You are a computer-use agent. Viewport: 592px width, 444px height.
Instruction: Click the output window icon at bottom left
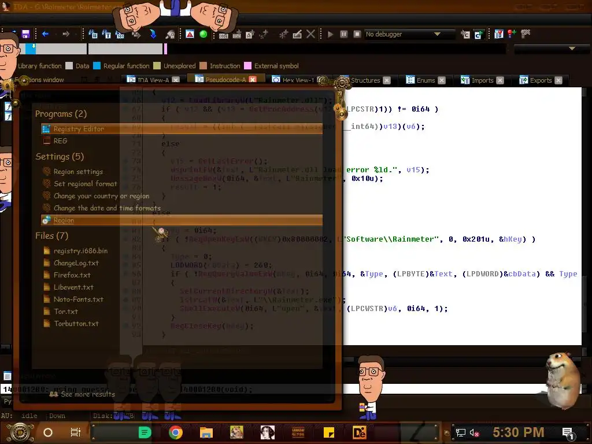click(x=7, y=376)
